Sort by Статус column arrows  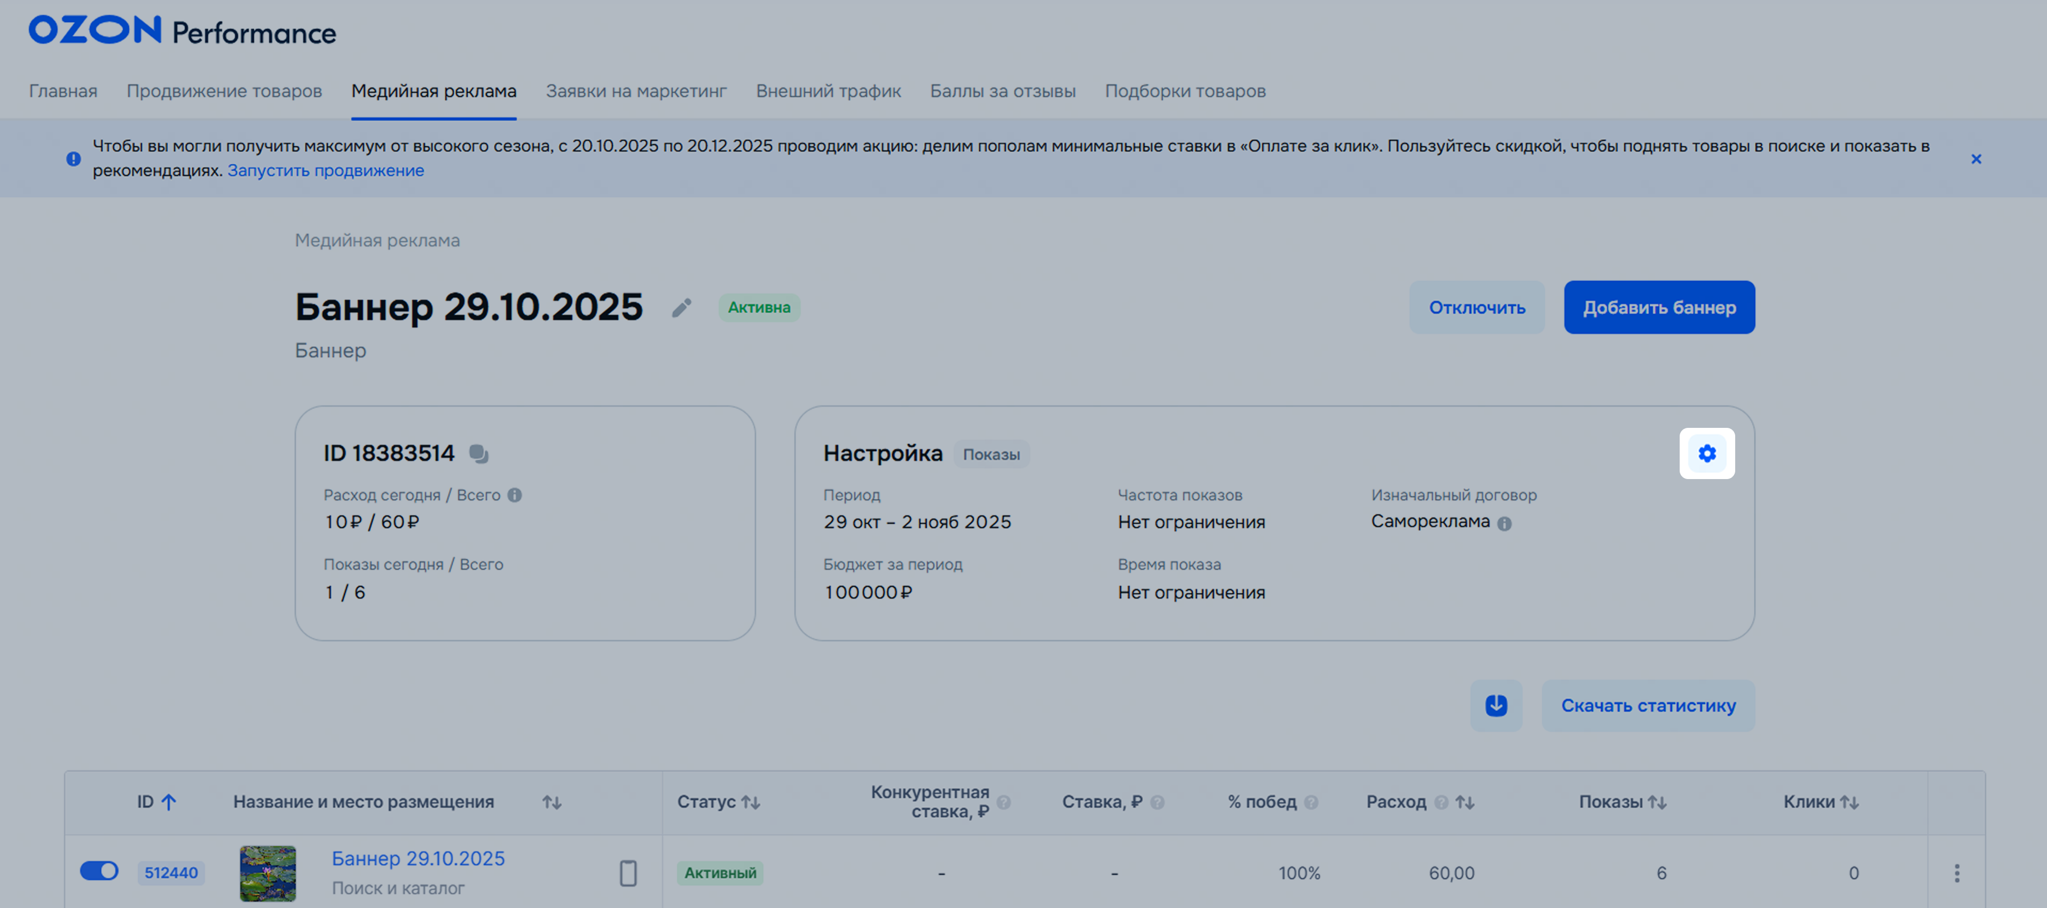tap(751, 802)
